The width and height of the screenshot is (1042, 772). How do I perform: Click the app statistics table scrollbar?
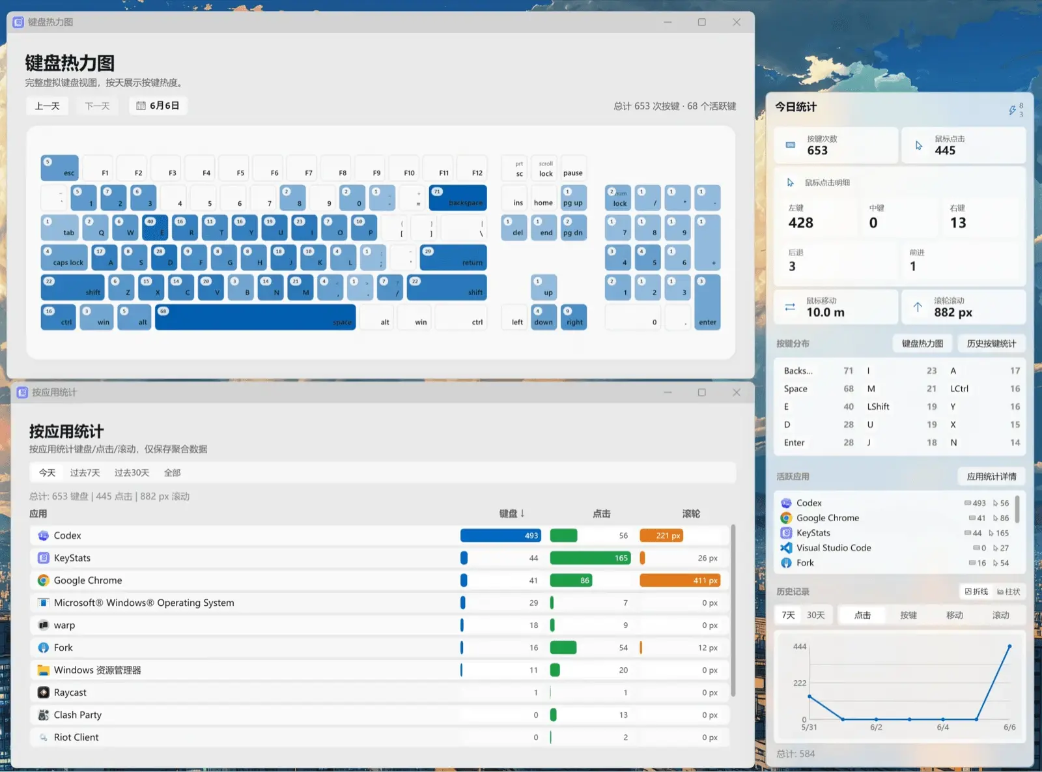(x=733, y=610)
